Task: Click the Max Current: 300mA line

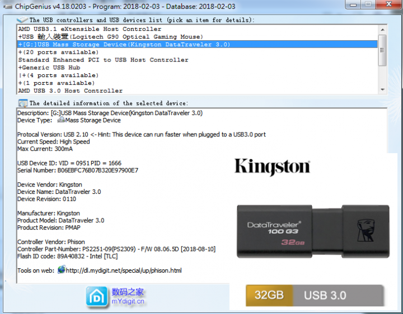Action: click(45, 149)
